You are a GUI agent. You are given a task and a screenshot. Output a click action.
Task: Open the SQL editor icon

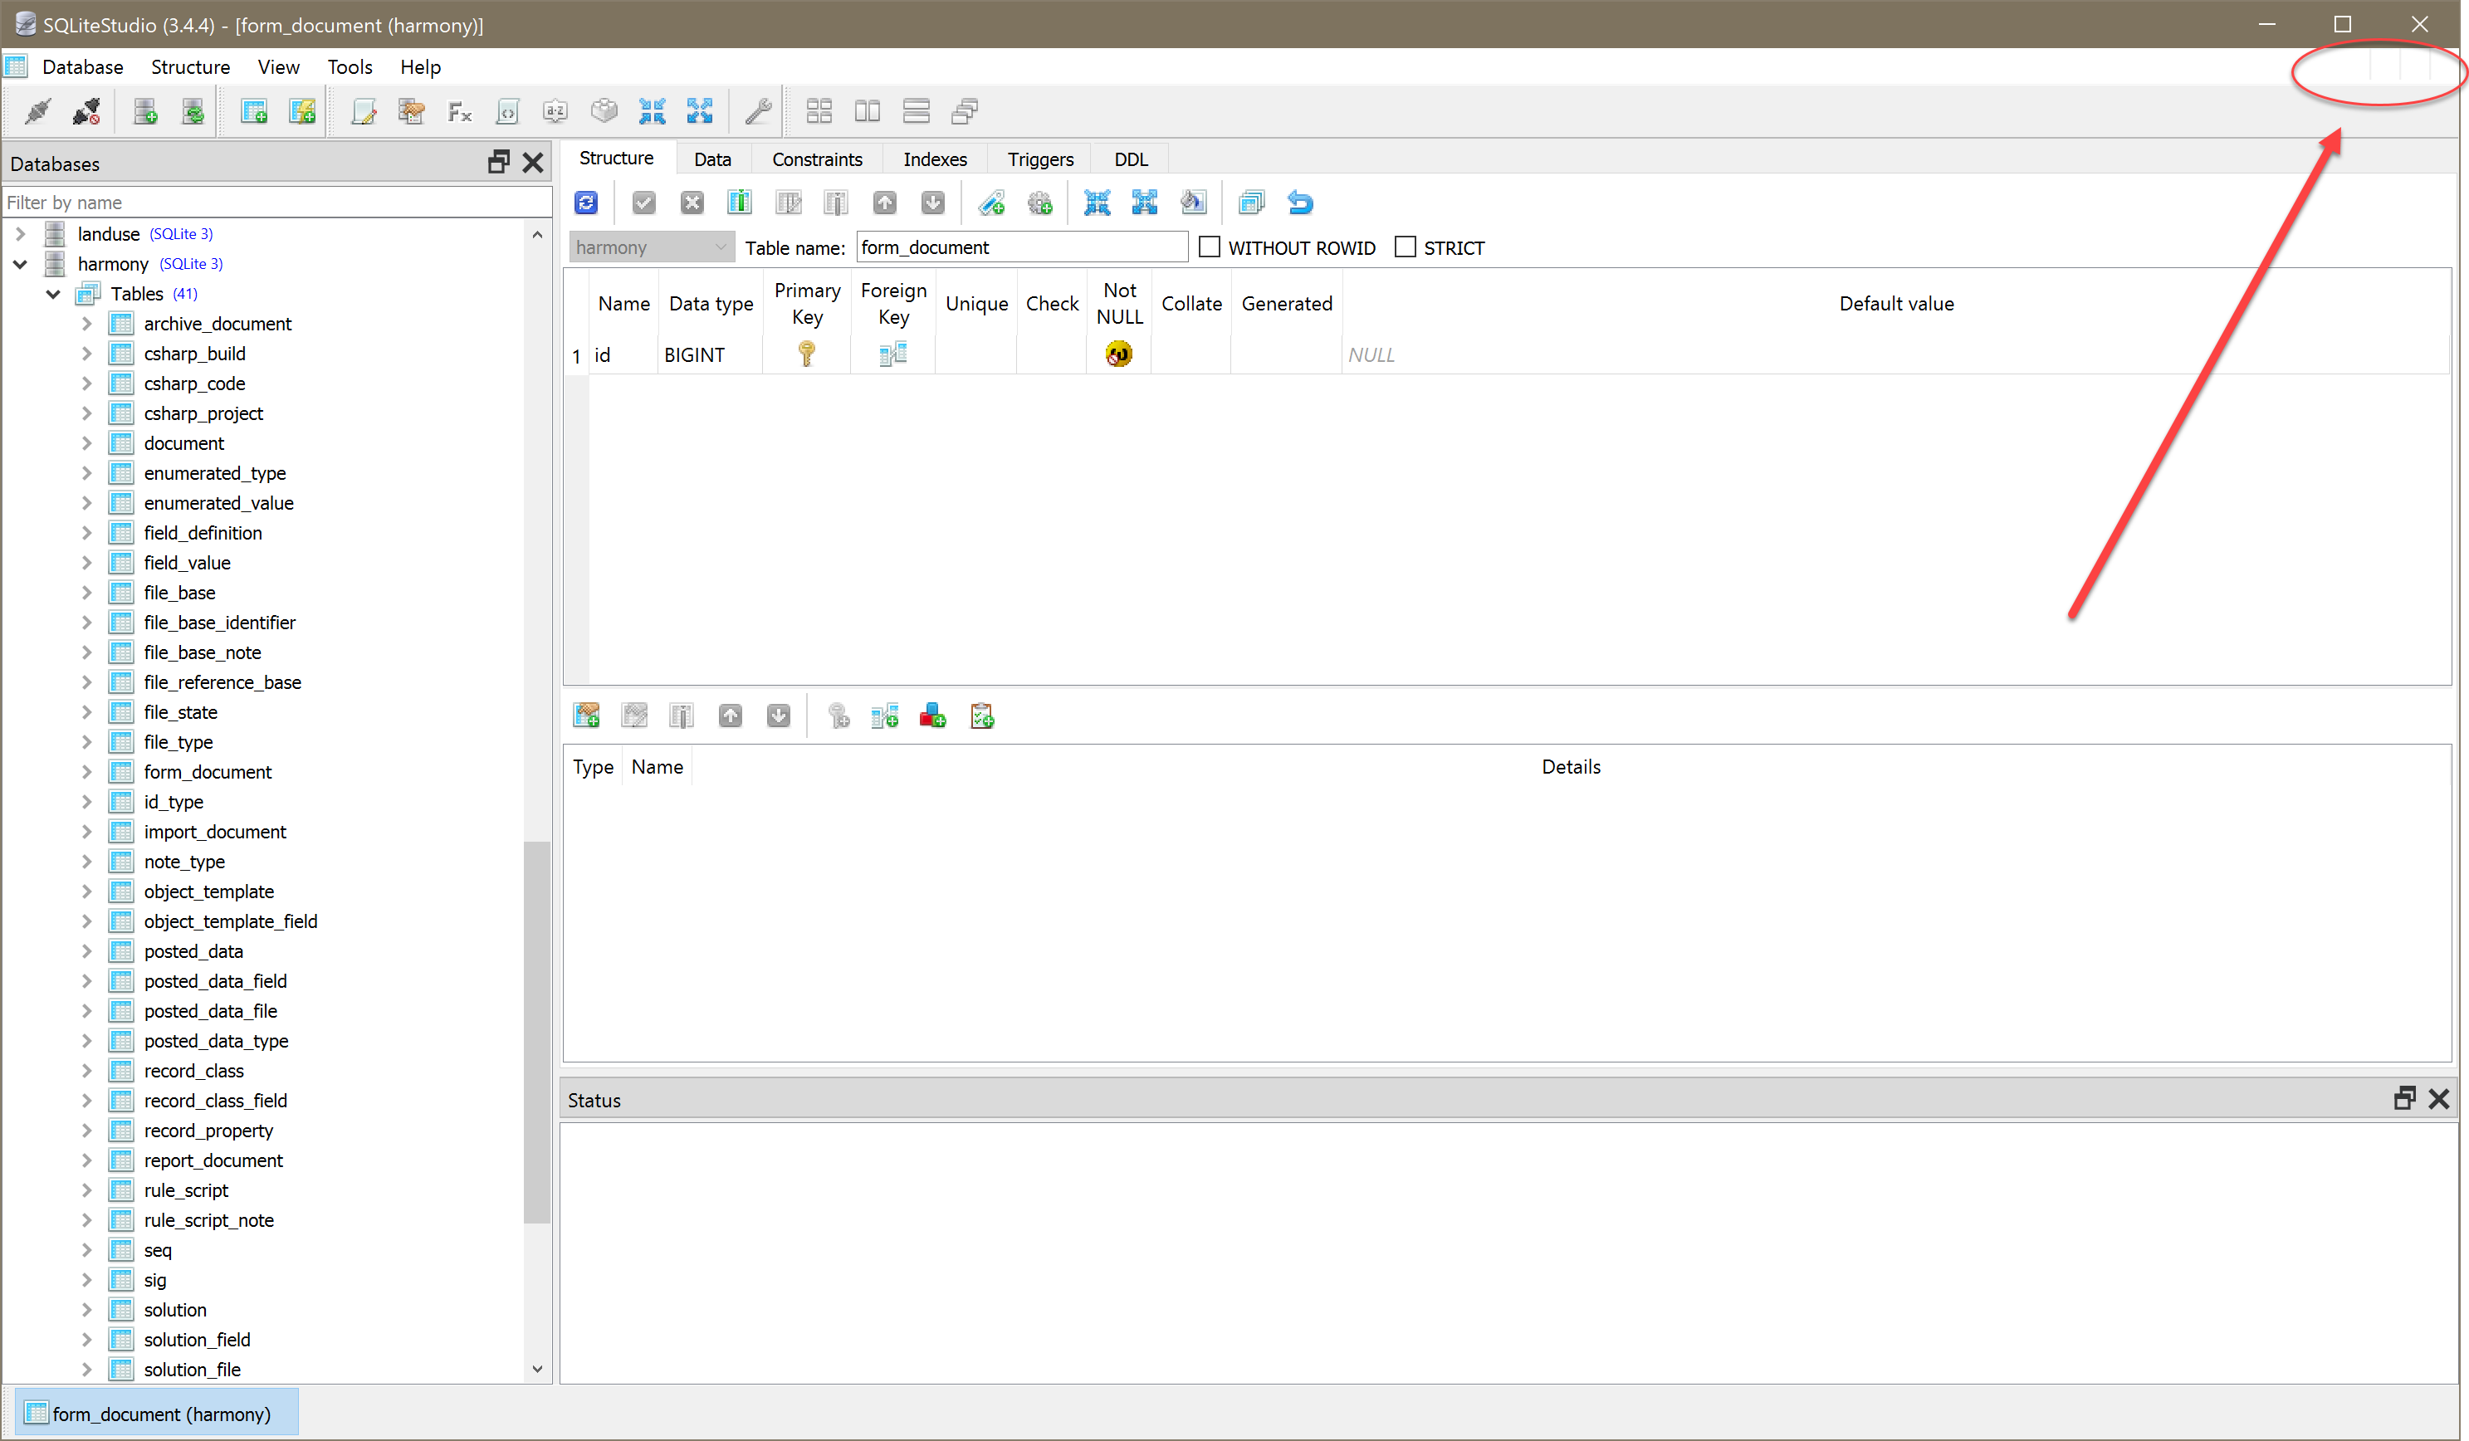[364, 112]
